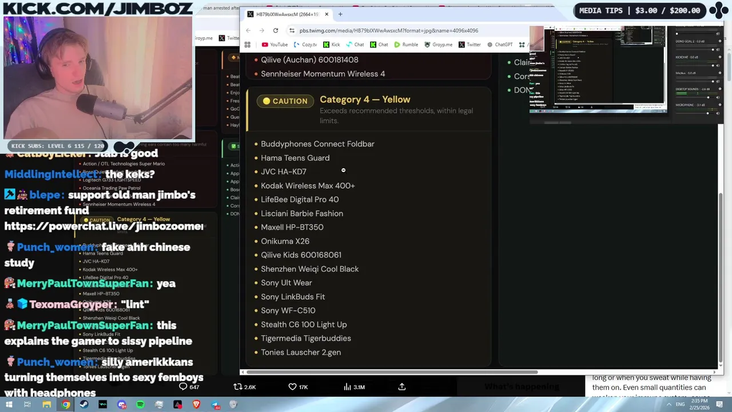Open the Kick bookmark
The width and height of the screenshot is (732, 412).
coord(331,45)
